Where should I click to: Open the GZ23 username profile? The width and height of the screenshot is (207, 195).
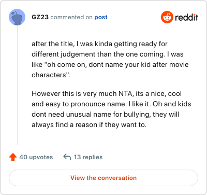coord(40,17)
